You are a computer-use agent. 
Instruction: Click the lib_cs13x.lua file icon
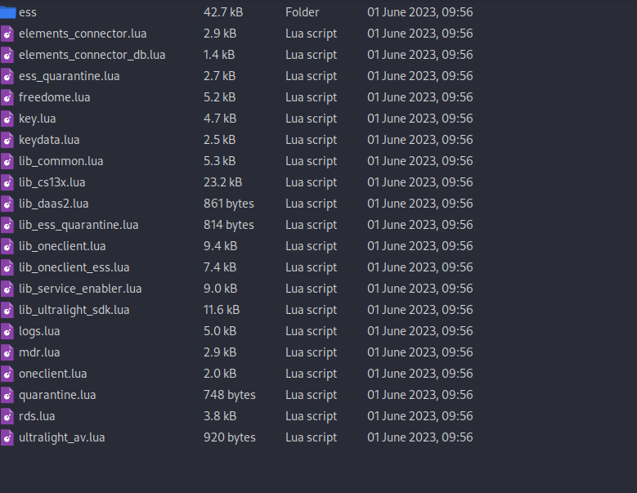(x=7, y=182)
